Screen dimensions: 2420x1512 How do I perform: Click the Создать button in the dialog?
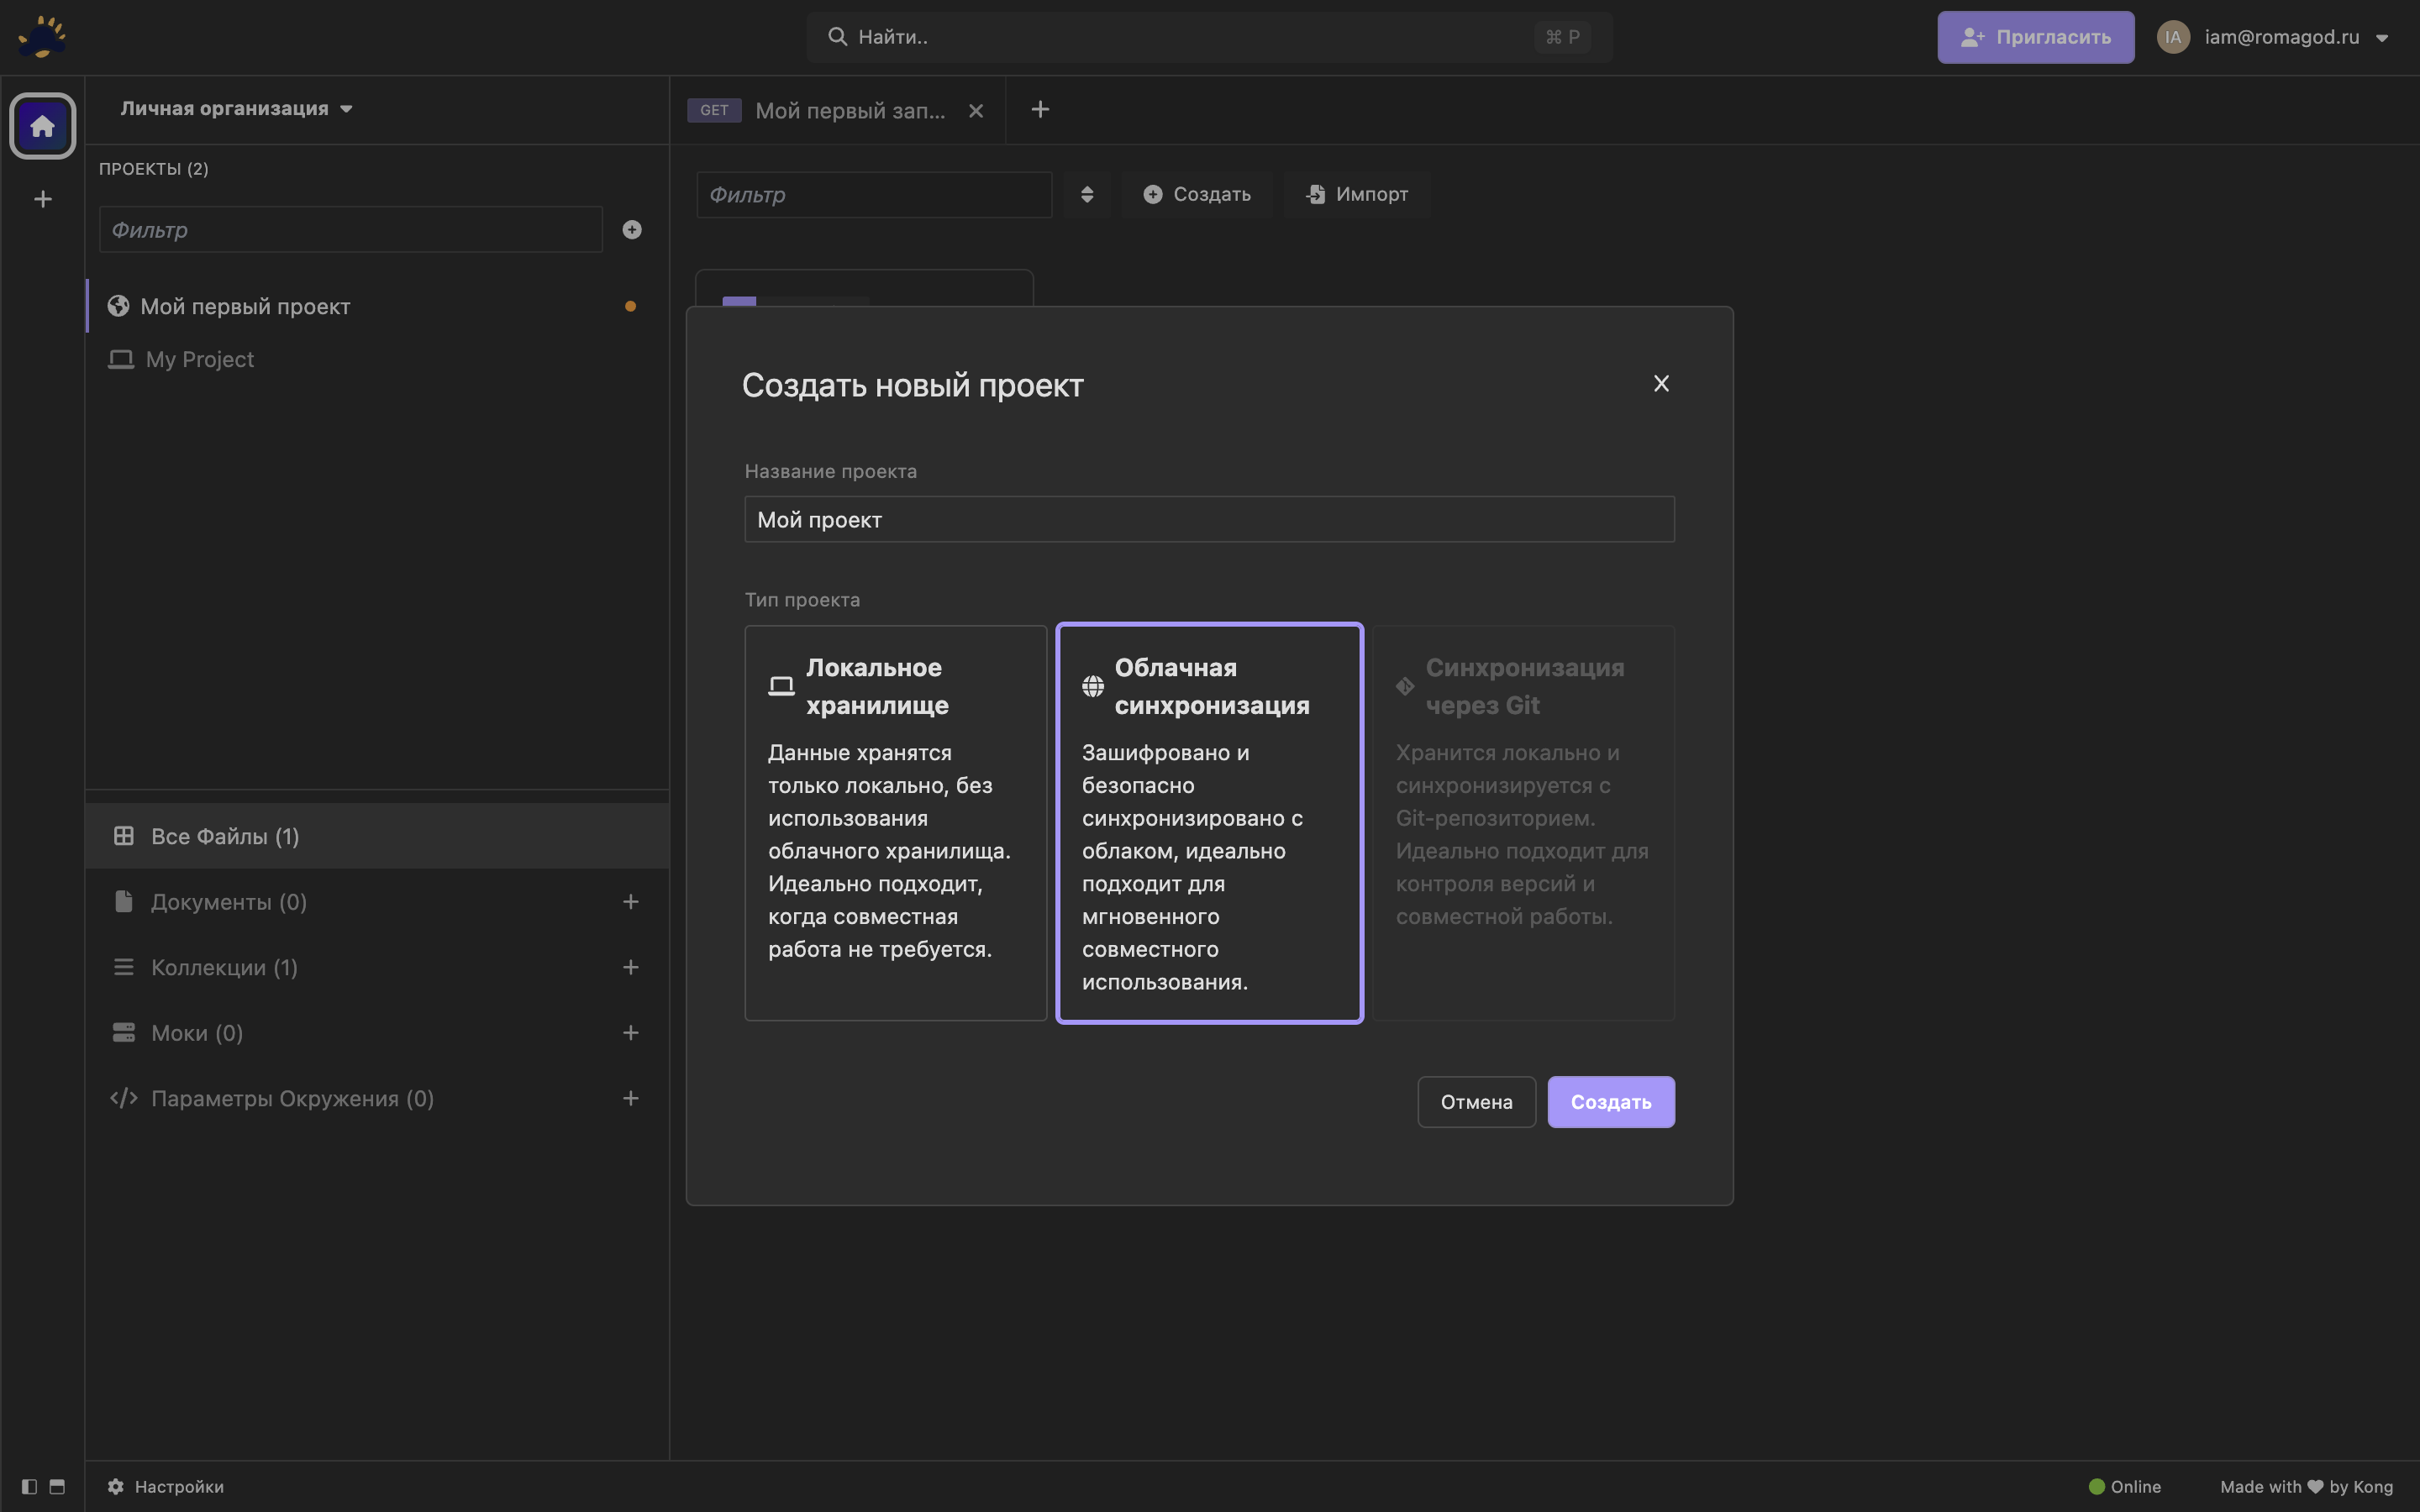click(1610, 1101)
